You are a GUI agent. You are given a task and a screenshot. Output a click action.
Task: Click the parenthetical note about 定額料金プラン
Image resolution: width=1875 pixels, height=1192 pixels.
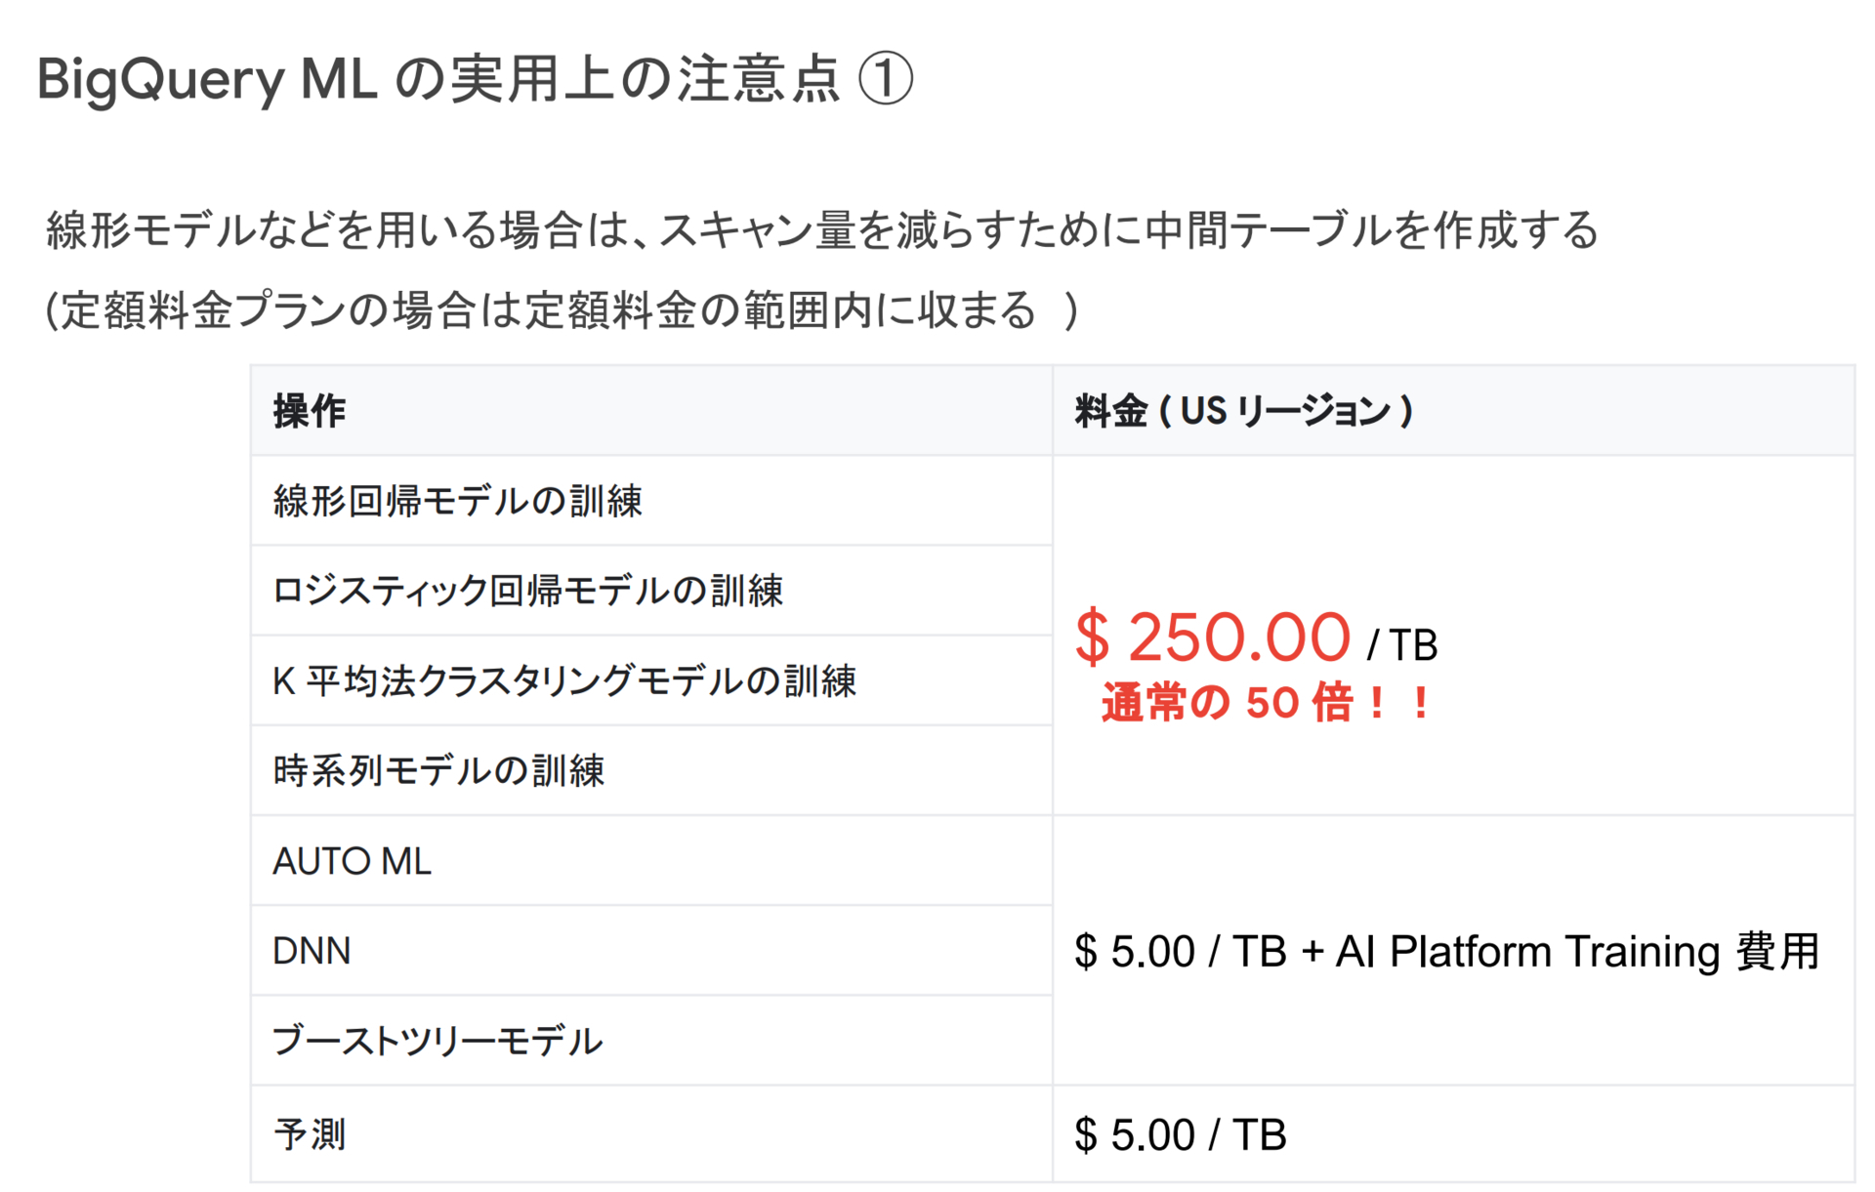pyautogui.click(x=562, y=310)
